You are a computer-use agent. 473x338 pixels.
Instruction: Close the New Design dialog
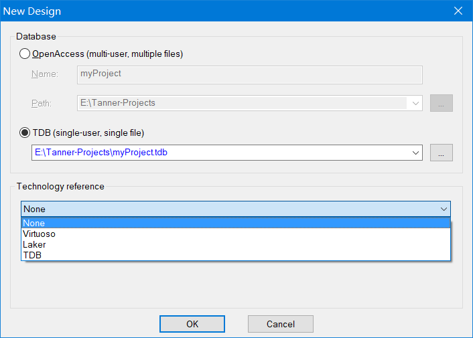458,11
